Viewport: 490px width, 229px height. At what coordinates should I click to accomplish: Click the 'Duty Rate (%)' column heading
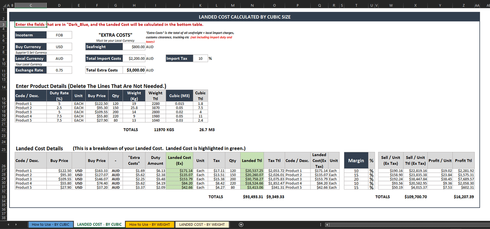coord(59,95)
